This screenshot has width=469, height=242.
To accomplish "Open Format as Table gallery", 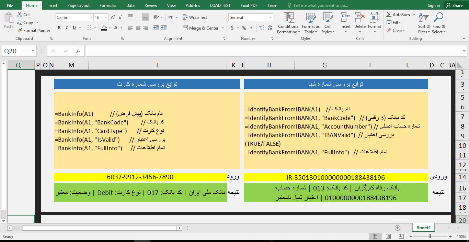I will click(x=311, y=23).
